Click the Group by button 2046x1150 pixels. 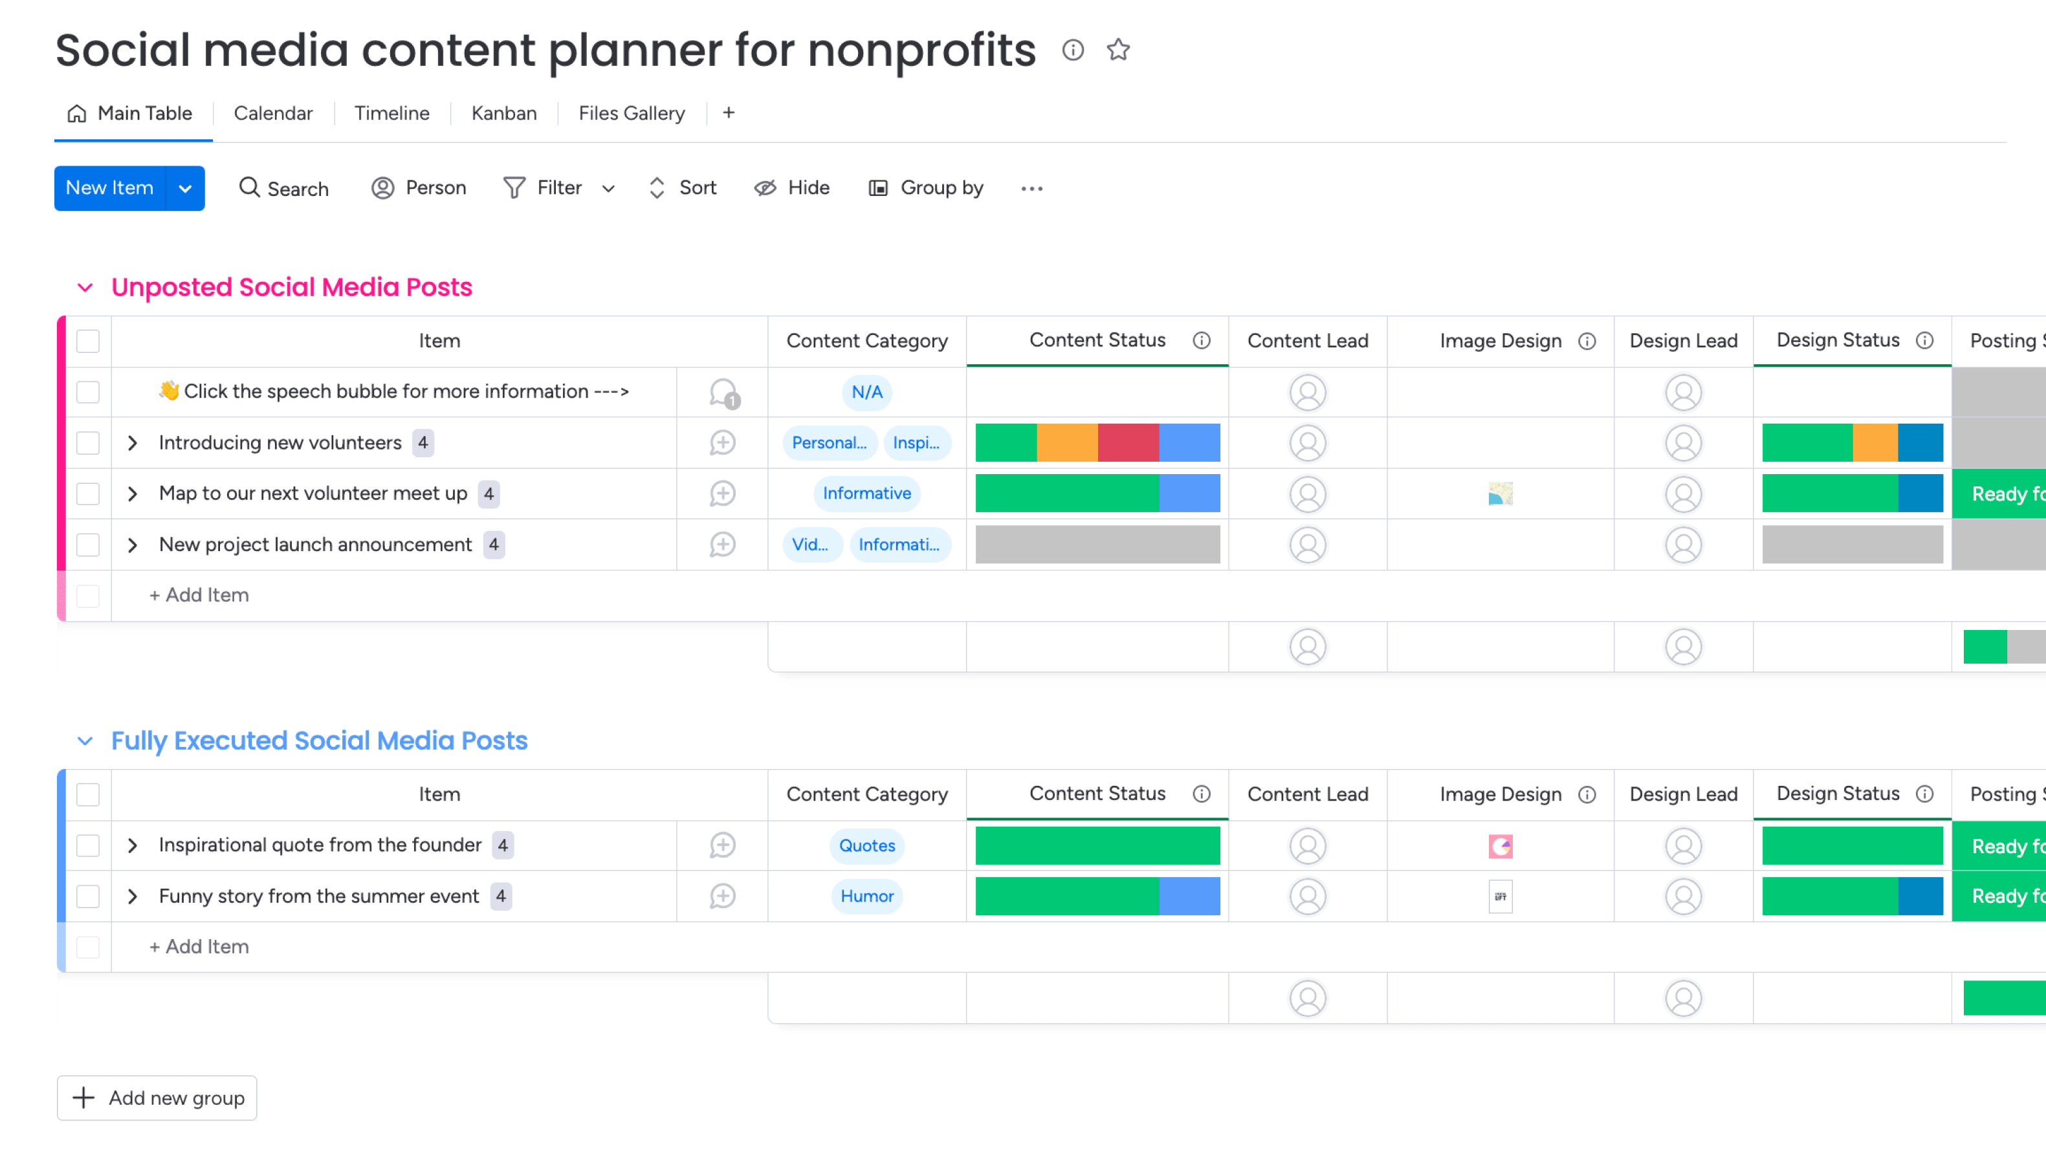tap(926, 188)
